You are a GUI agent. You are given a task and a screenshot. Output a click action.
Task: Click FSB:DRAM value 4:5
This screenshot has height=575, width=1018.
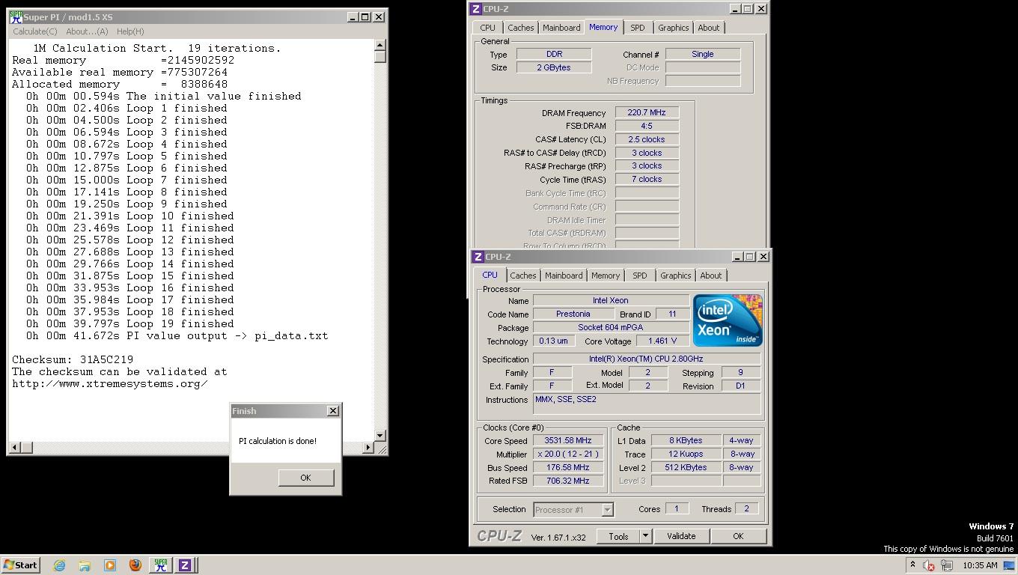click(x=647, y=126)
